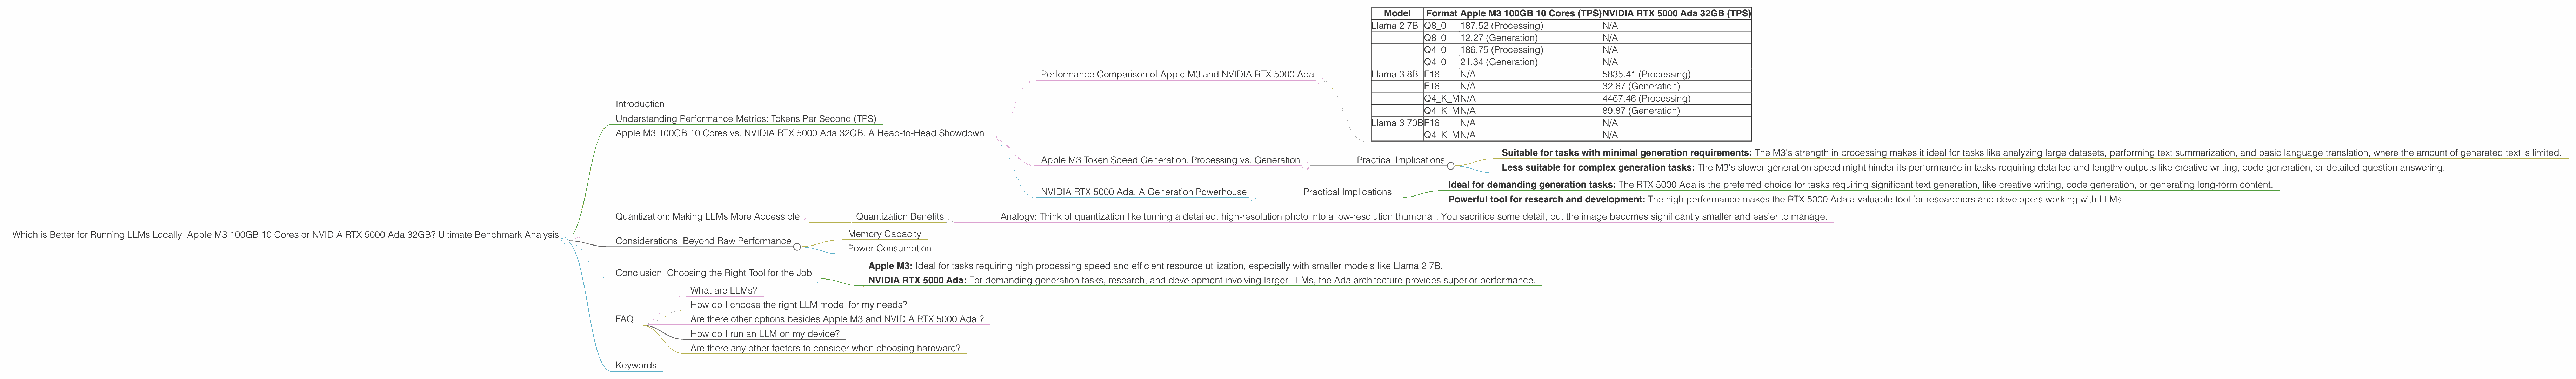
Task: Select the root node about running LLMs locally
Action: point(285,235)
